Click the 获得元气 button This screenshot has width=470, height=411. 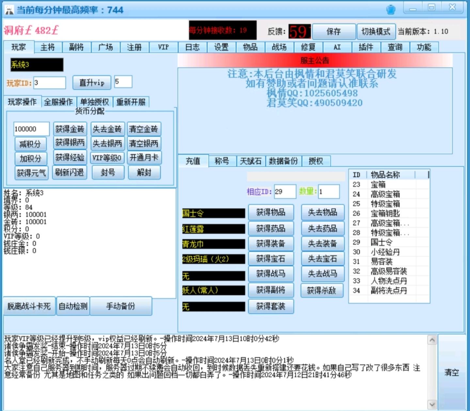[31, 173]
